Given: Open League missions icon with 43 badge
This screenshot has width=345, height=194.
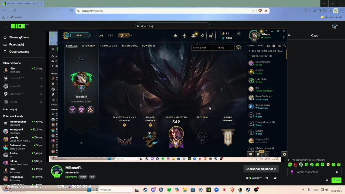Looking at the screenshot, I should (x=258, y=154).
